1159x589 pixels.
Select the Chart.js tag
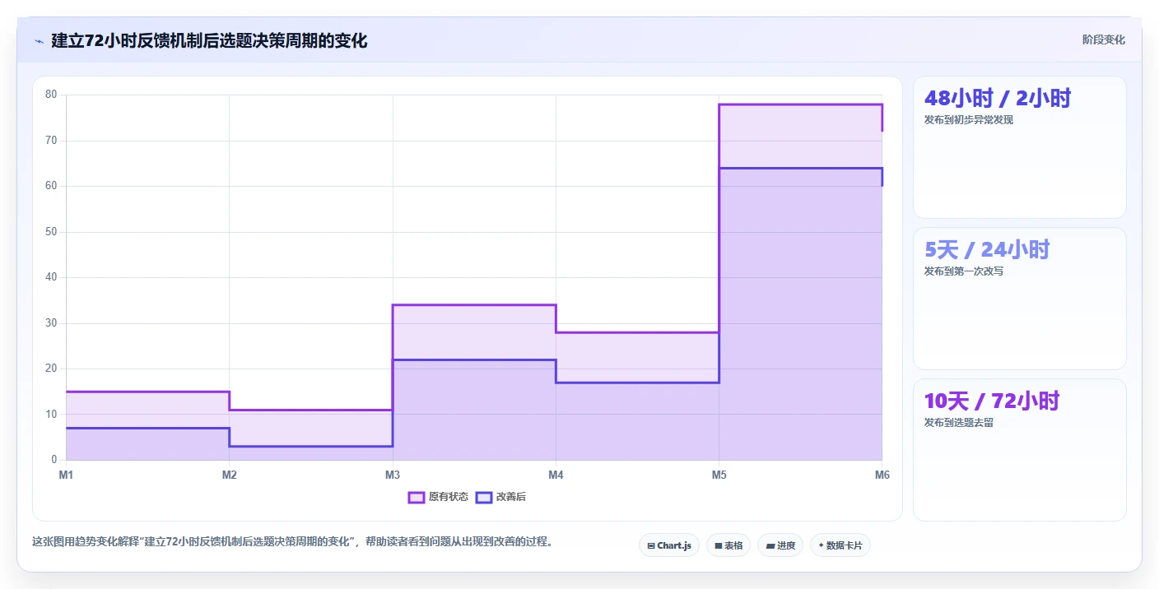coord(669,545)
